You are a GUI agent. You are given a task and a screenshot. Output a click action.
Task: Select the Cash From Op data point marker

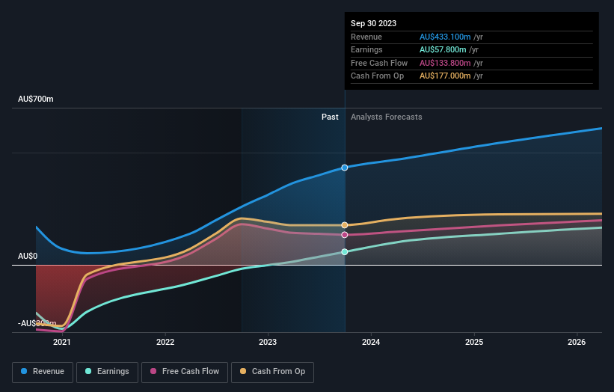(x=345, y=225)
